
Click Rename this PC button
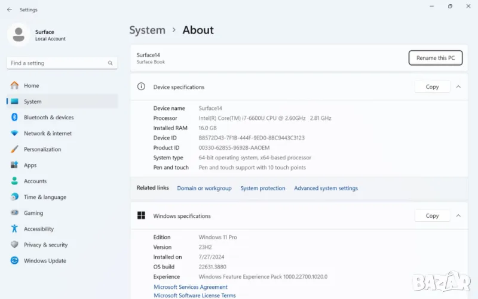point(435,58)
